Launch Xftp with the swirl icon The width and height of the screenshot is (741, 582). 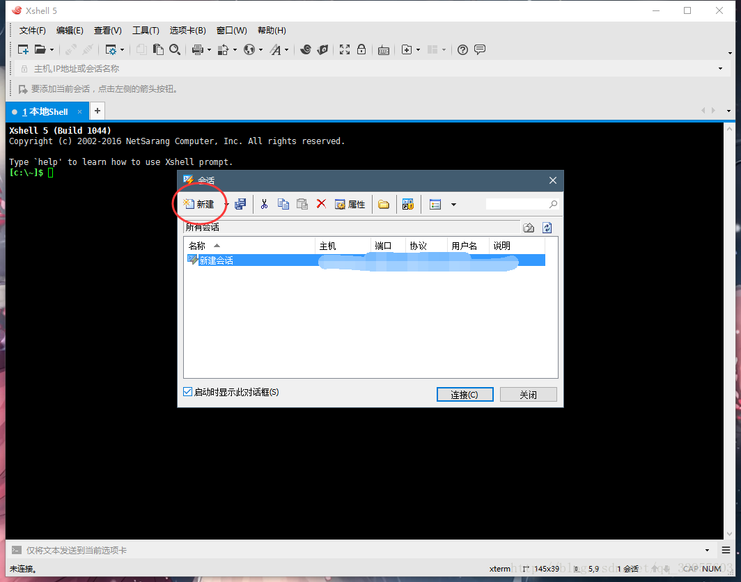(305, 49)
